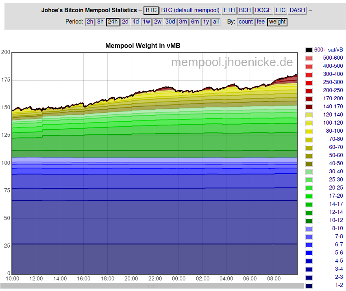Select the 30d period
This screenshot has width=346, height=291.
coord(170,22)
